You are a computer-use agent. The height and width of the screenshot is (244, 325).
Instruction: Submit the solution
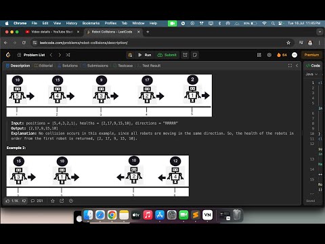click(167, 55)
